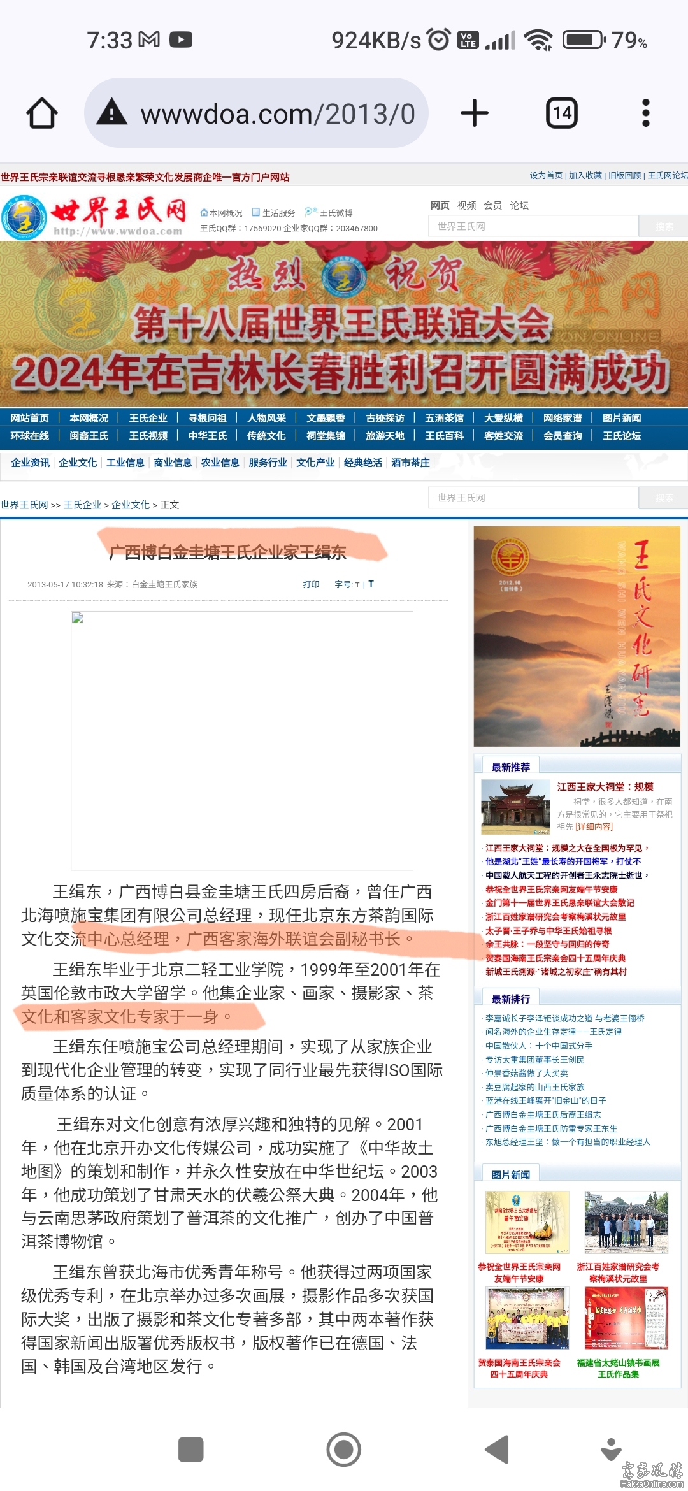Screen dimensions: 688x1491
Task: Tap the Android recent apps square button
Action: point(190,1450)
